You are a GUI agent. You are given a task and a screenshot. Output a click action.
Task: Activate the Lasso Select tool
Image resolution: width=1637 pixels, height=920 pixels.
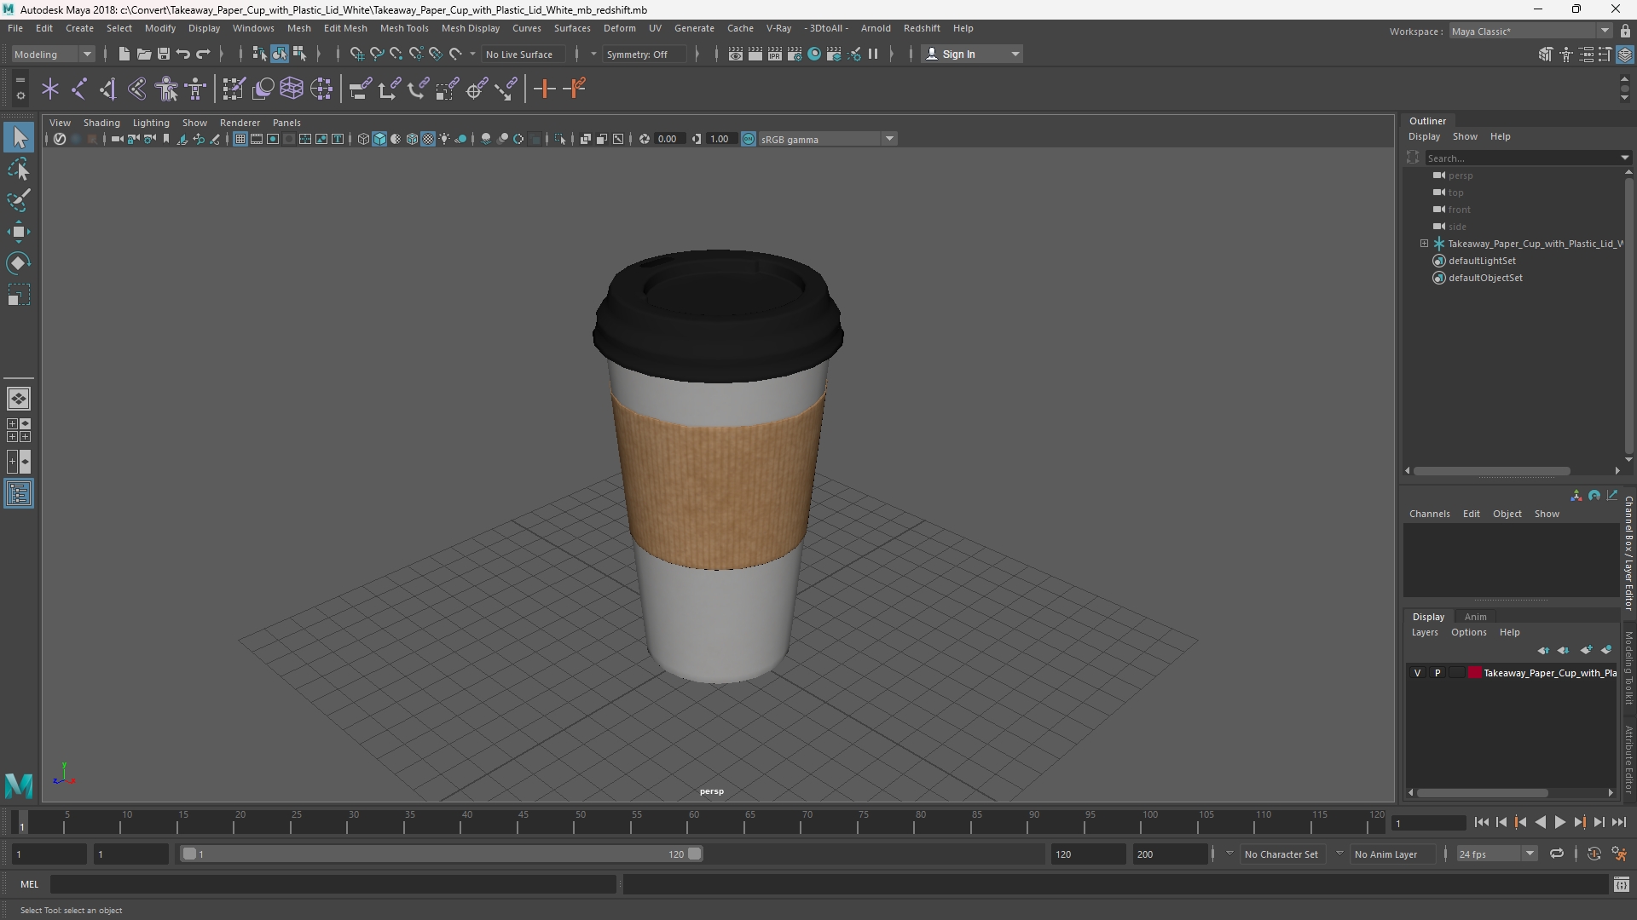[x=19, y=170]
